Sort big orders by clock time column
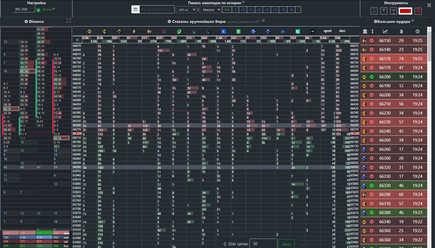Image resolution: width=435 pixels, height=248 pixels. click(417, 31)
